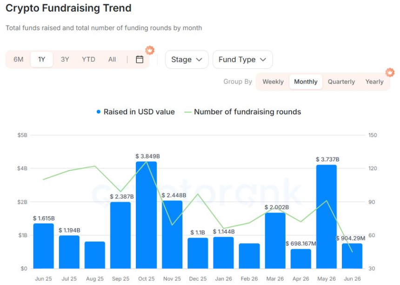
Task: Select the Monthly grouping option
Action: 306,81
